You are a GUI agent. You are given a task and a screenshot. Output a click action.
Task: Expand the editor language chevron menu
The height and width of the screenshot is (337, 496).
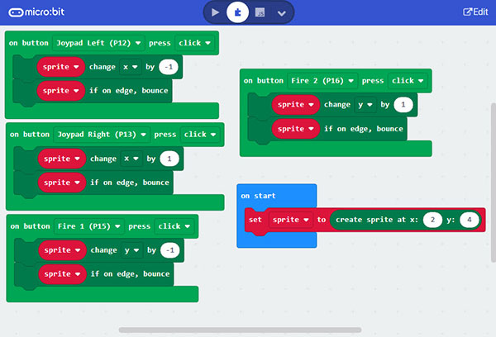point(282,12)
